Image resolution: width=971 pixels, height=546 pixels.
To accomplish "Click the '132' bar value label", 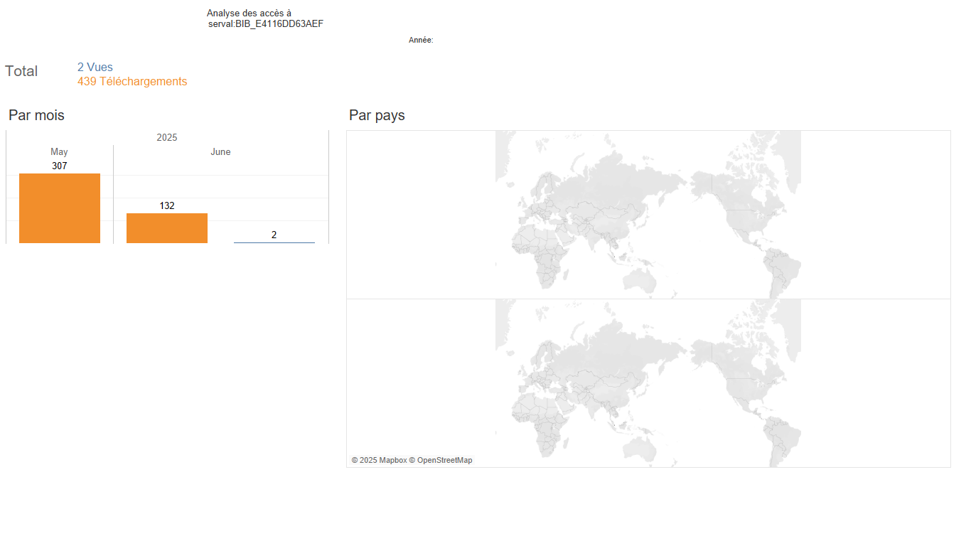I will pos(167,205).
